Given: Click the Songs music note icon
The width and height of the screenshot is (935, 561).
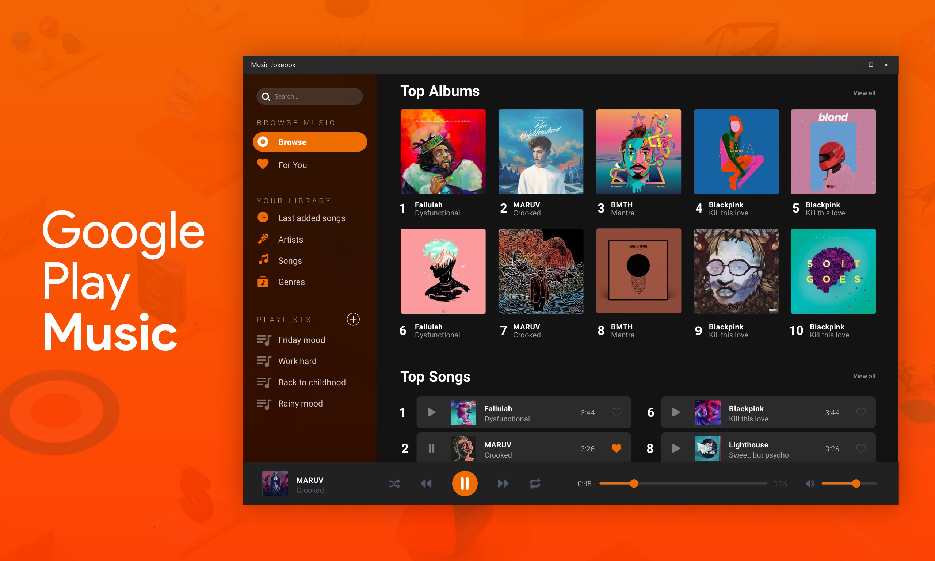Looking at the screenshot, I should pos(263,260).
